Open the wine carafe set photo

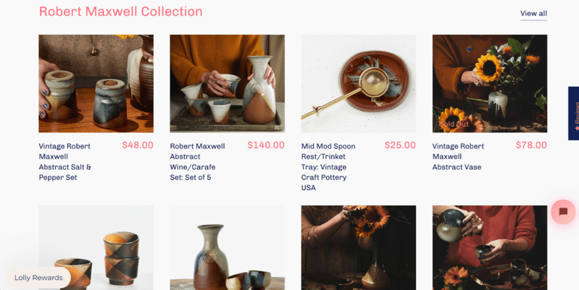pos(227,84)
